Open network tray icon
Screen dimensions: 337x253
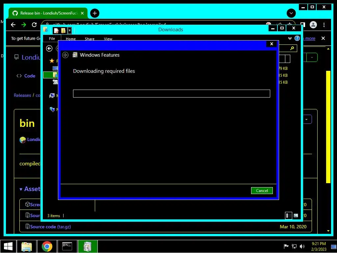coord(294,246)
